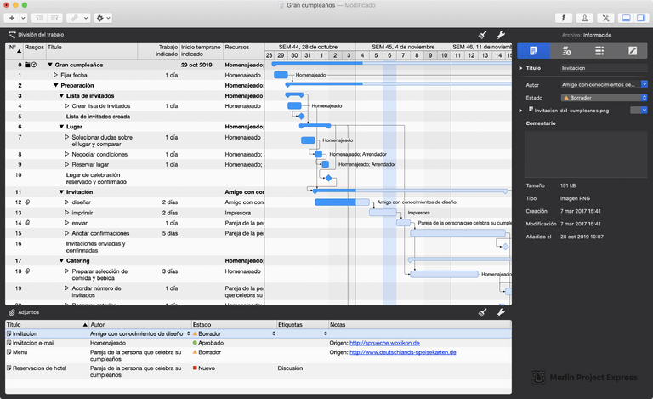
Task: Click the add item plus button in toolbar
Action: pyautogui.click(x=11, y=17)
